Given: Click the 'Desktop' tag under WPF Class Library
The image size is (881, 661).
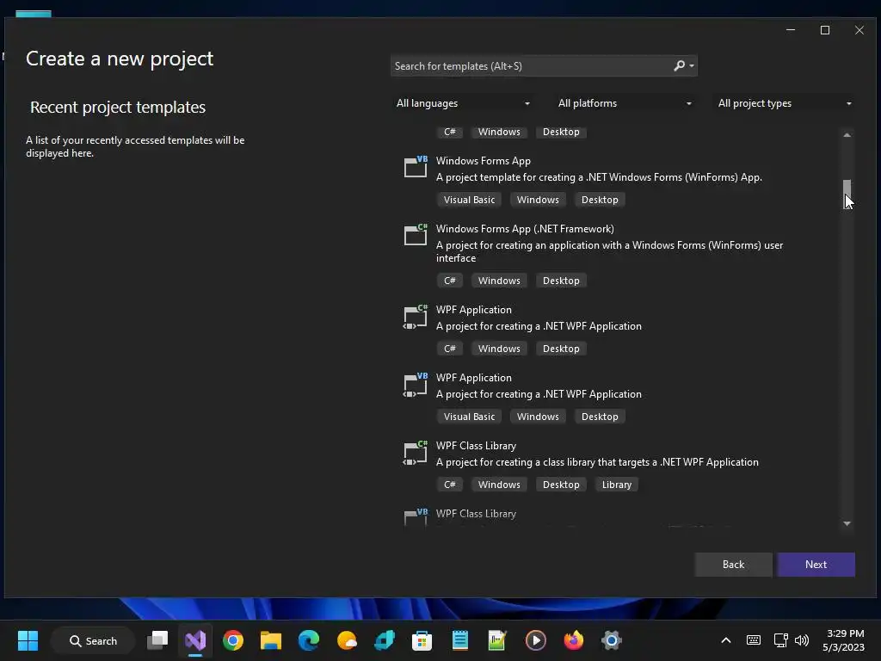Looking at the screenshot, I should coord(561,485).
